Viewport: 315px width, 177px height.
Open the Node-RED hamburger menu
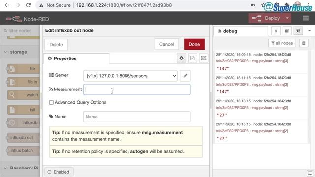click(x=306, y=18)
